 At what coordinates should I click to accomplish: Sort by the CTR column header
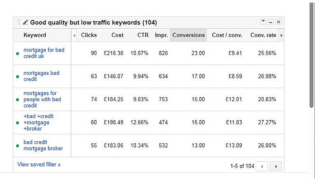[143, 35]
